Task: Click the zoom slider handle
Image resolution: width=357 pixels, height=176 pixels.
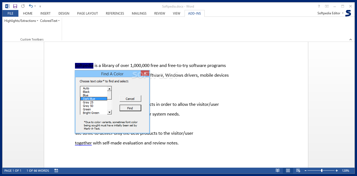Action: [x=322, y=171]
